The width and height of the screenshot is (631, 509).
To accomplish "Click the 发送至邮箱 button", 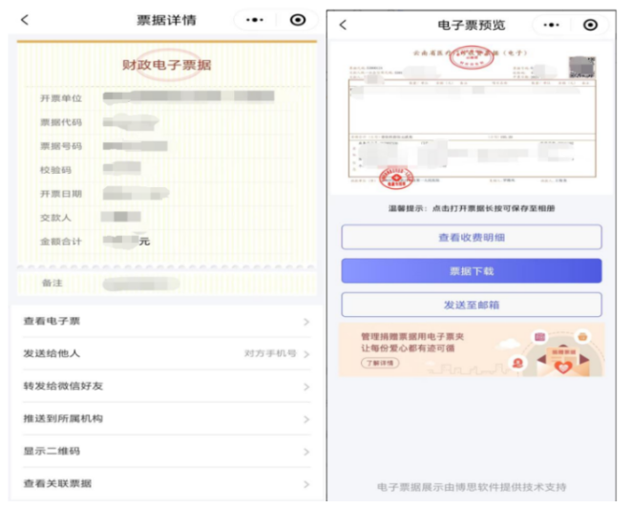I will (x=472, y=305).
